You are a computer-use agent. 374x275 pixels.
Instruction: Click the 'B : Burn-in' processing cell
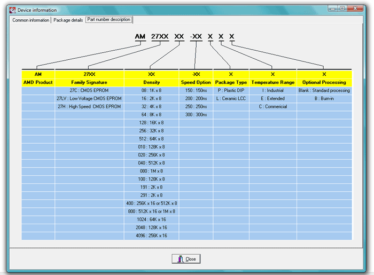324,98
